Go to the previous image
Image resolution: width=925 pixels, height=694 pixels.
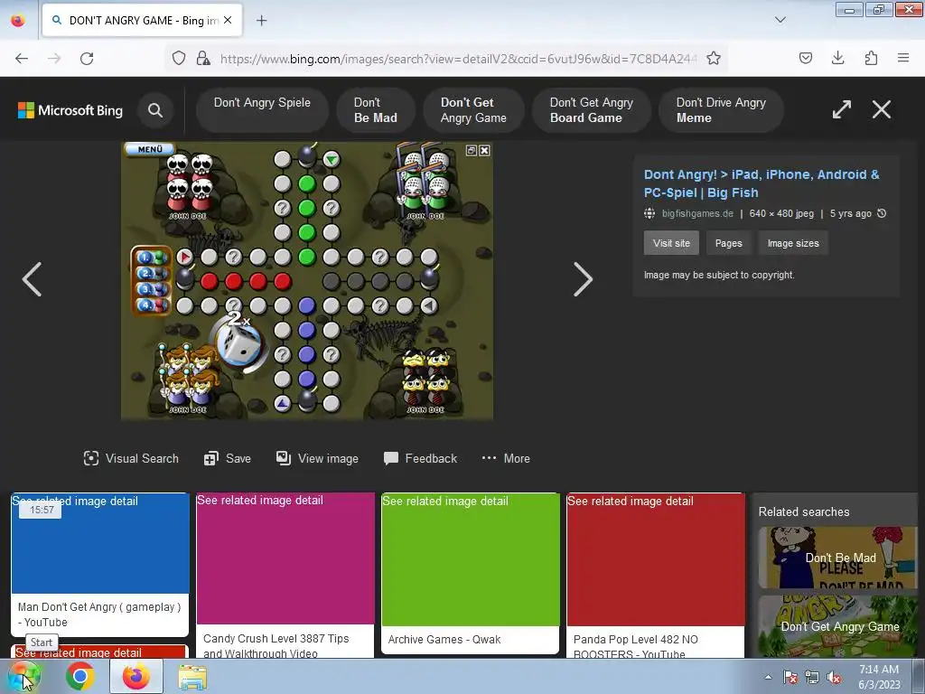coord(32,279)
